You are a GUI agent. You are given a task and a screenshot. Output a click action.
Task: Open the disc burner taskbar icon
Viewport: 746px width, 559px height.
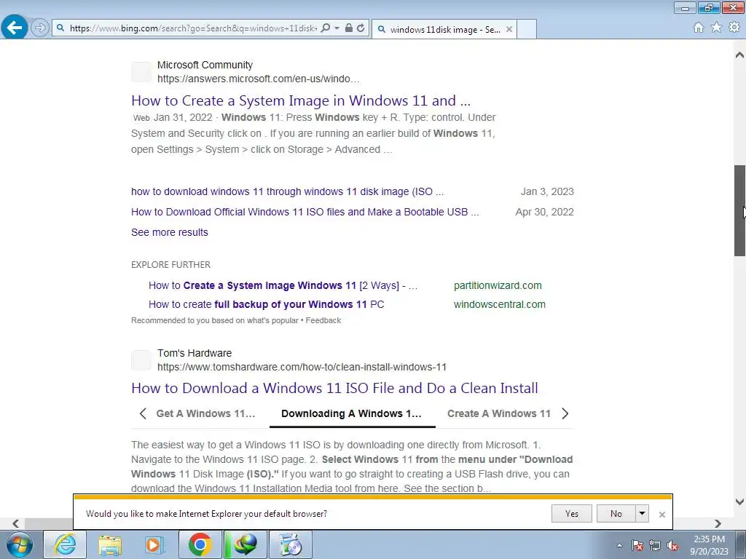[x=291, y=544]
